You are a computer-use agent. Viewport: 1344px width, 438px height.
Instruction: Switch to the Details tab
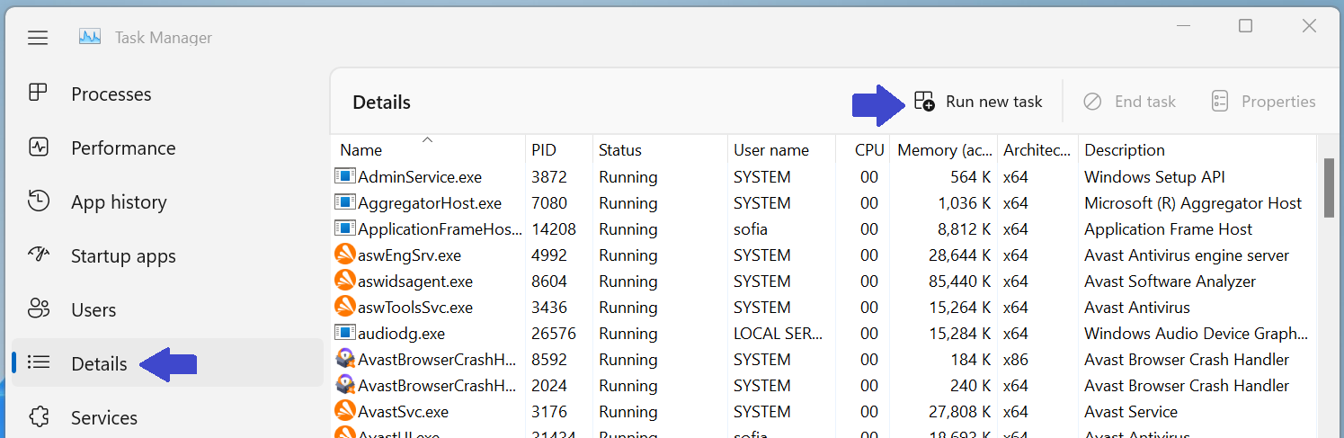pyautogui.click(x=99, y=363)
